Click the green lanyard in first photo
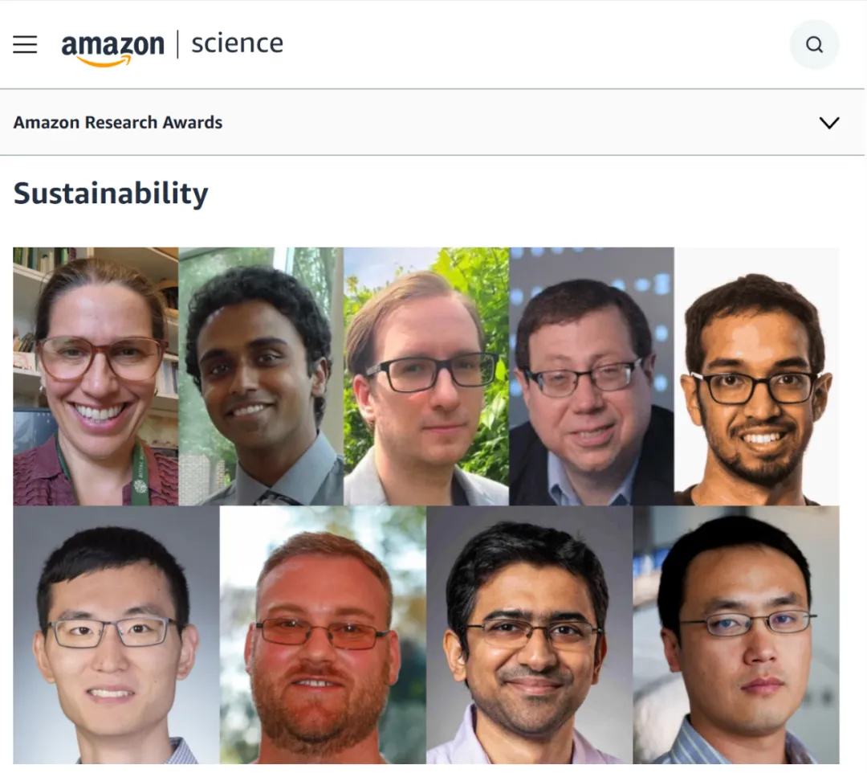Image resolution: width=867 pixels, height=773 pixels. coord(140,476)
